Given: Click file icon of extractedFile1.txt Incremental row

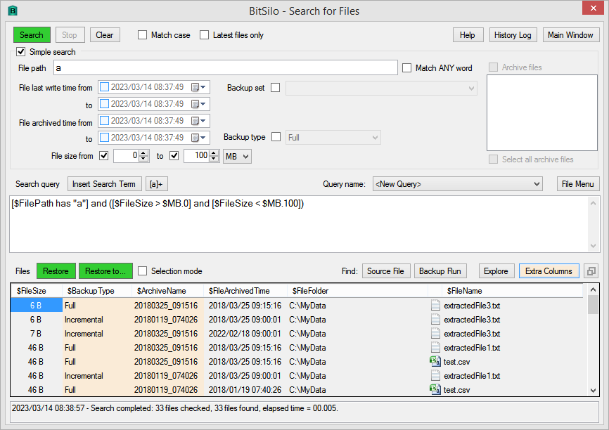Looking at the screenshot, I should (x=435, y=375).
